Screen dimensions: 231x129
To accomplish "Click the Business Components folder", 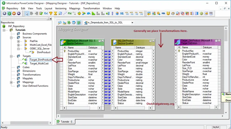I will coord(35,34).
